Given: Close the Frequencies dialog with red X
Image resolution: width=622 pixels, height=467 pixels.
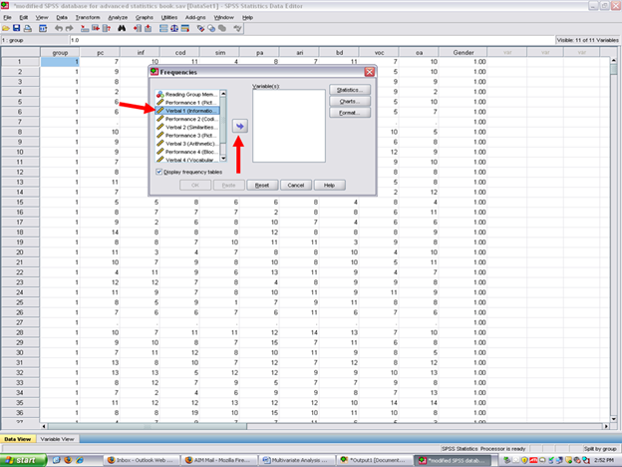Looking at the screenshot, I should tap(370, 73).
